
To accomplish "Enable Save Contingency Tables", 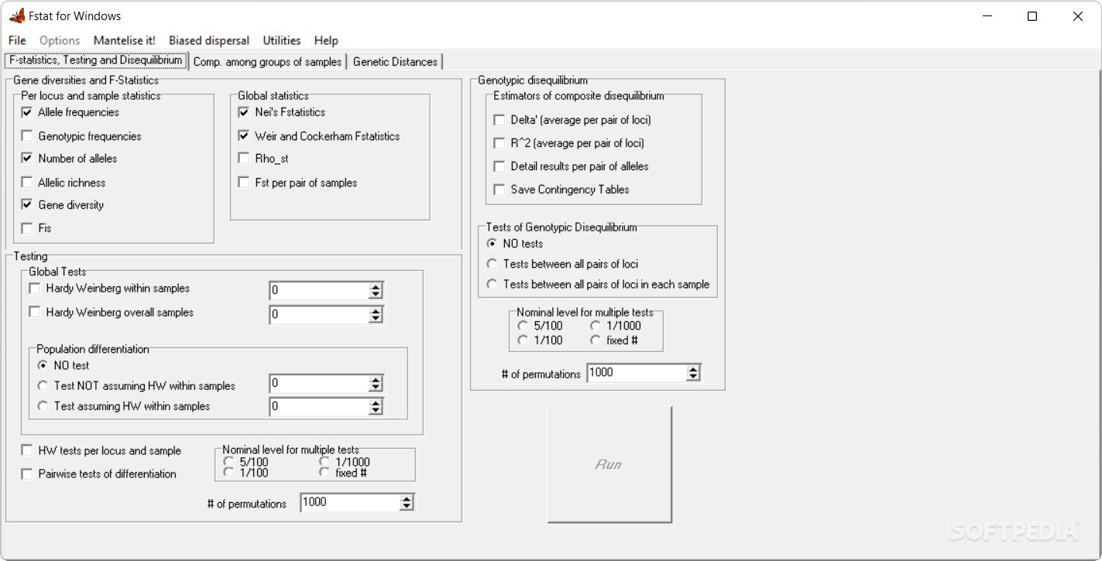I will [500, 190].
